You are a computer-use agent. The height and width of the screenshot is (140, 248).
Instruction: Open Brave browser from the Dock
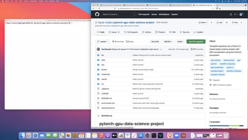tap(170, 135)
